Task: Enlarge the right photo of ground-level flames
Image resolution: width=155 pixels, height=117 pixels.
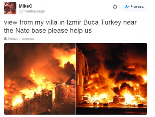Action: pos(111,79)
